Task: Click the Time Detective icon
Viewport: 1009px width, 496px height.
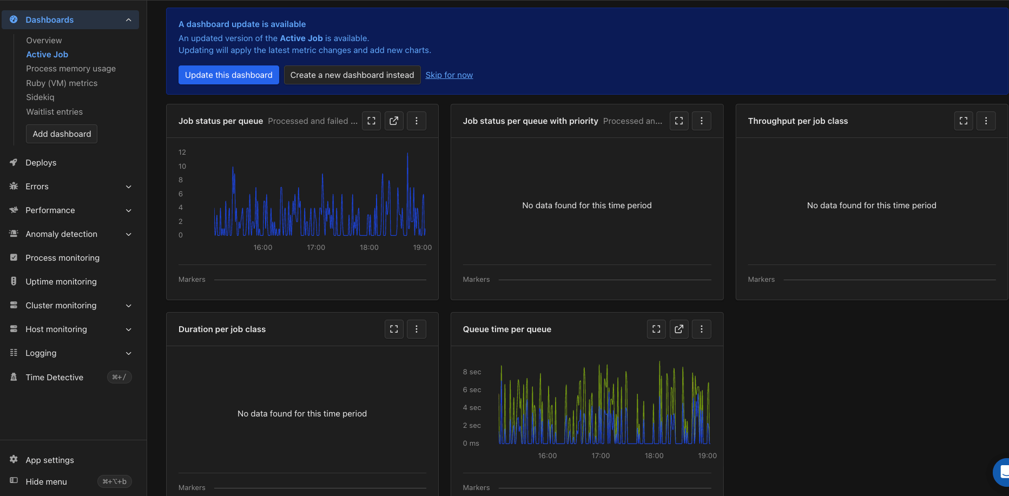Action: [14, 377]
